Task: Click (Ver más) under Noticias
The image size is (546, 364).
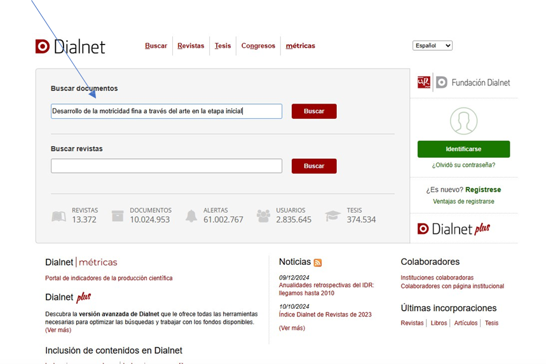Action: [292, 328]
